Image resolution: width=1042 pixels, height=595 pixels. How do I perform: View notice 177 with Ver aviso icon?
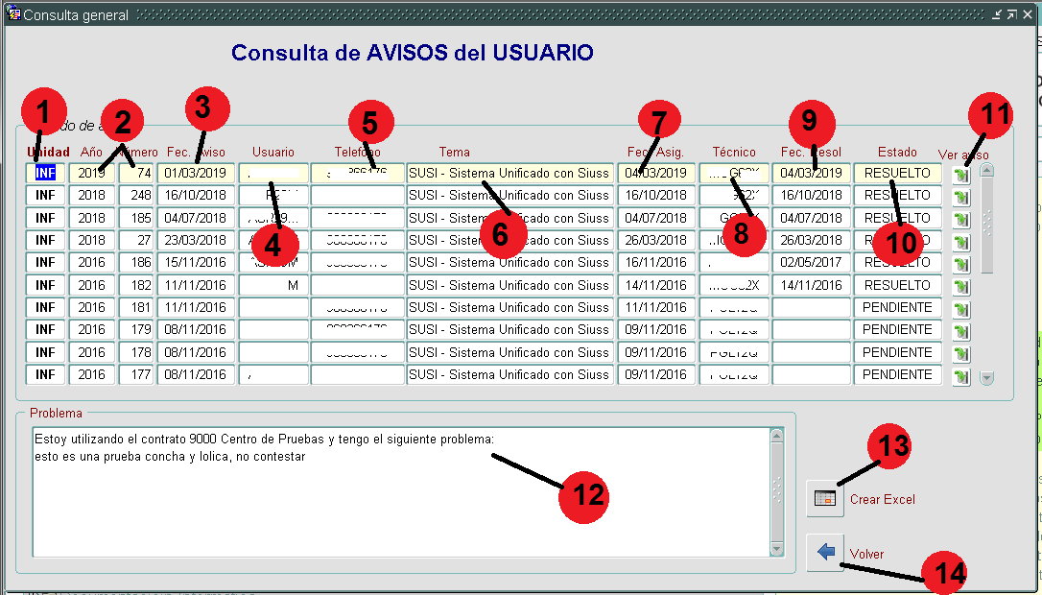961,376
